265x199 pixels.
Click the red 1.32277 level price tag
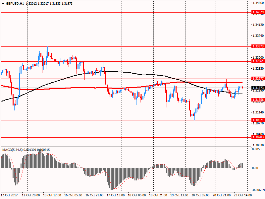[x=258, y=79]
